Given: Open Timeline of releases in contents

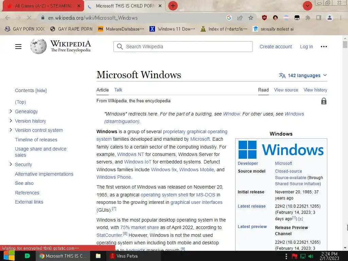Looking at the screenshot, I should click(x=36, y=140).
